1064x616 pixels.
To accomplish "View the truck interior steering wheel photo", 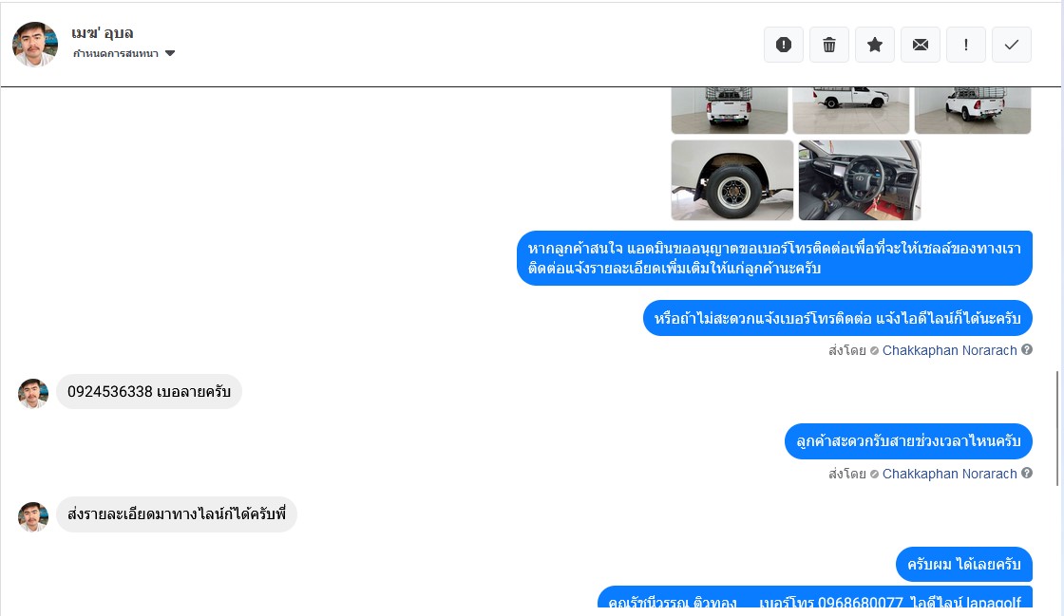I will click(860, 180).
